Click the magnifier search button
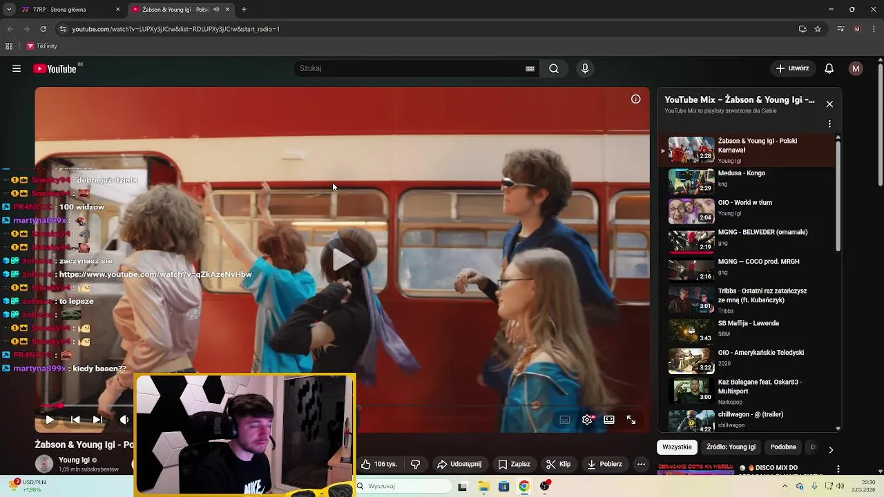 (x=554, y=68)
